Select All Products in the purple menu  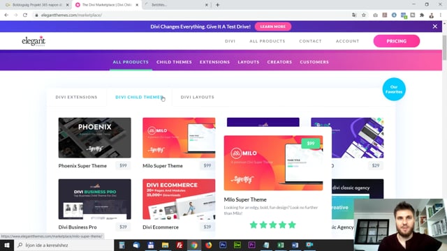tap(131, 62)
